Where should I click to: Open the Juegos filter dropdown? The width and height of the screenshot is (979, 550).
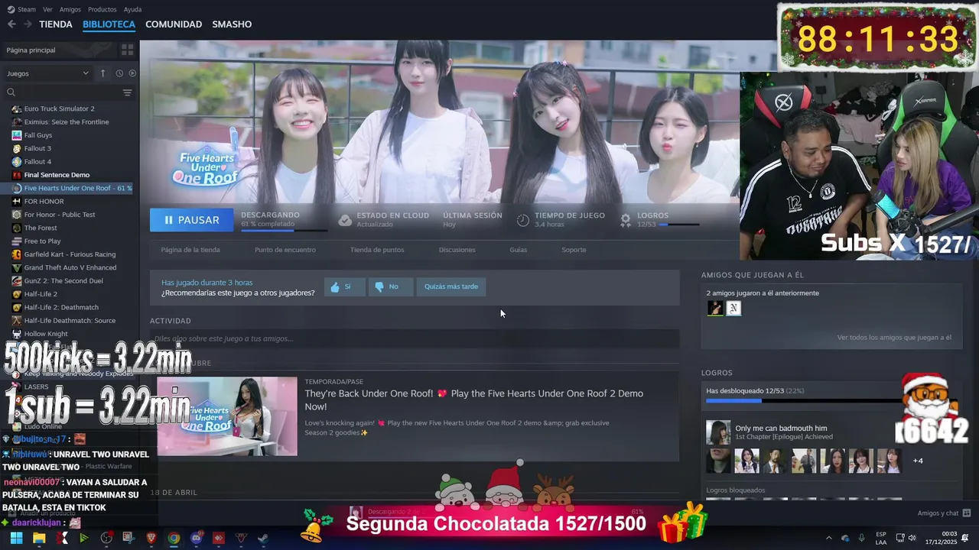[x=47, y=73]
